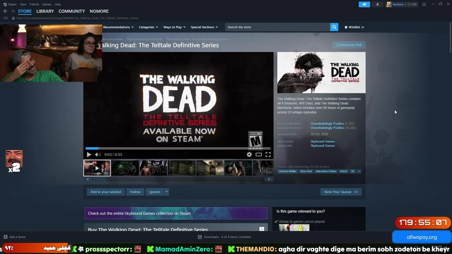Expand the Ways to Play dropdown
The image size is (452, 254).
click(174, 27)
